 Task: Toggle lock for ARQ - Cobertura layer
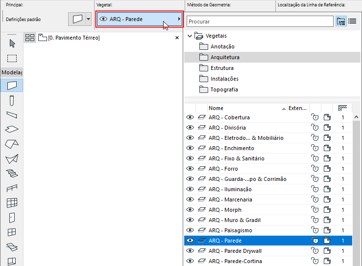pyautogui.click(x=314, y=117)
